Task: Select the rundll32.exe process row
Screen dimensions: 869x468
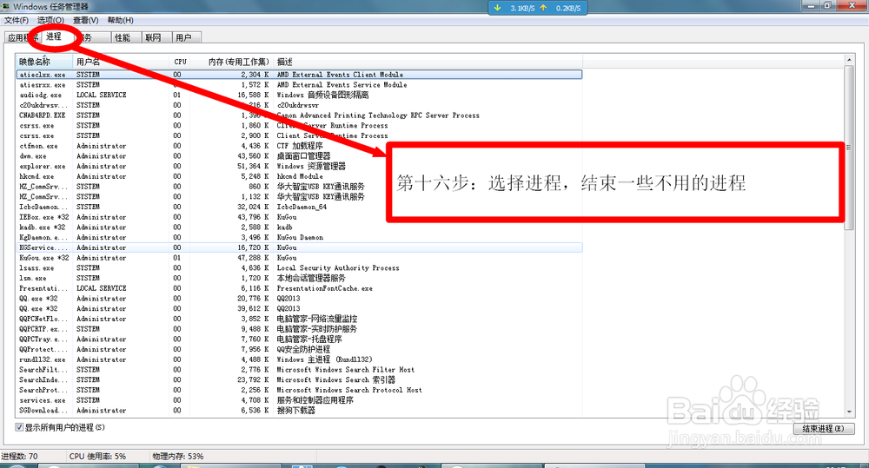Action: coord(299,359)
